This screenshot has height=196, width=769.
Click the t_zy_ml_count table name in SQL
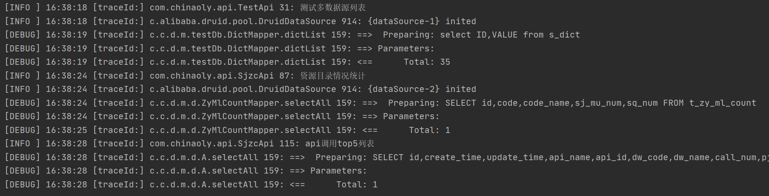pyautogui.click(x=722, y=103)
